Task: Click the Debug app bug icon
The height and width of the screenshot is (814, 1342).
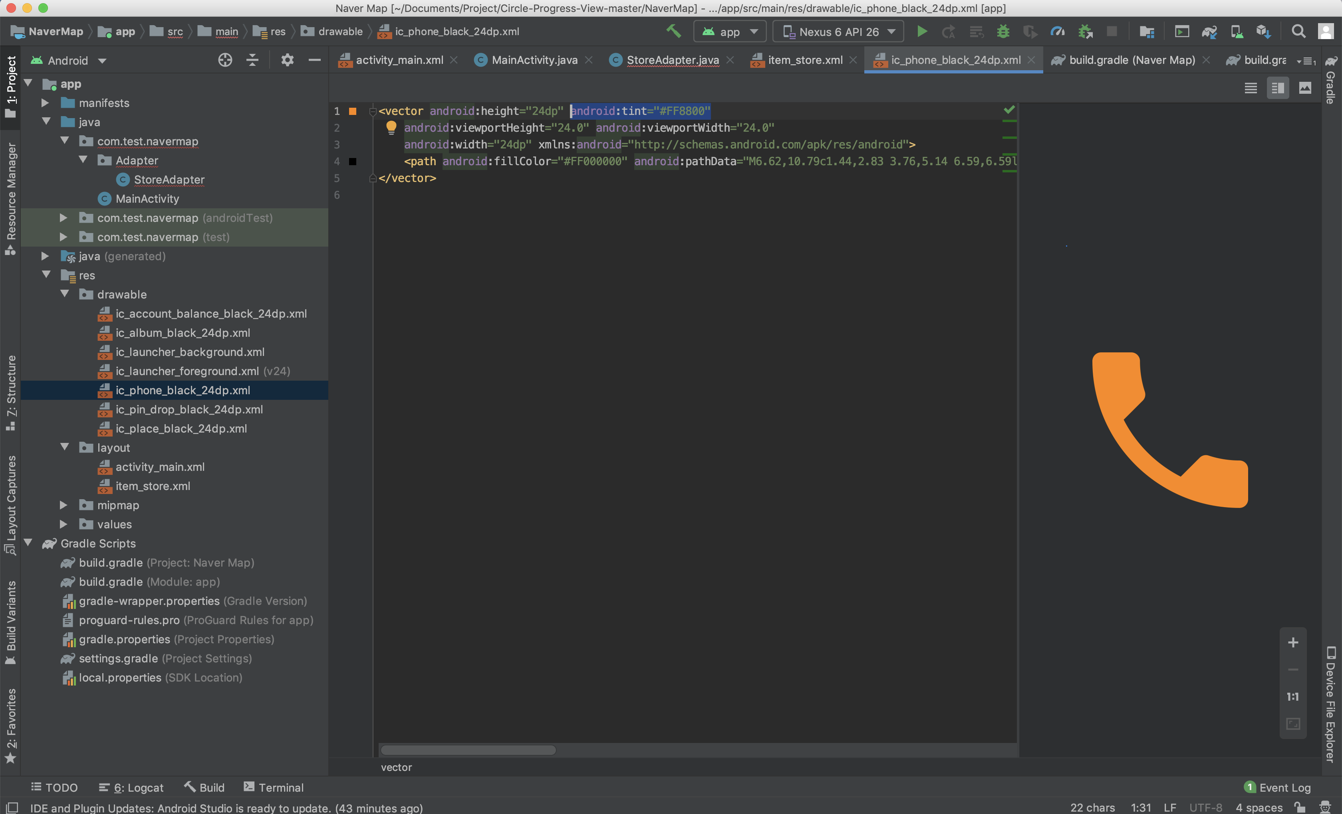Action: click(1003, 32)
